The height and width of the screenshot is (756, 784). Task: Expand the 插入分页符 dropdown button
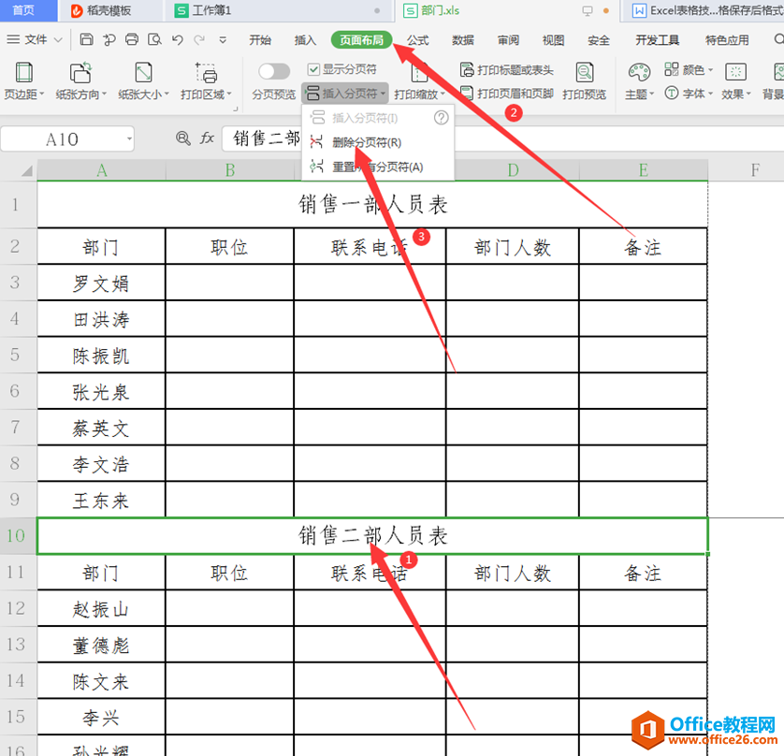[345, 94]
